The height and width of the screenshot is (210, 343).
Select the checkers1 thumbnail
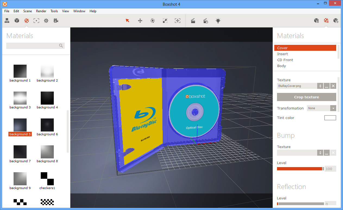(x=47, y=179)
